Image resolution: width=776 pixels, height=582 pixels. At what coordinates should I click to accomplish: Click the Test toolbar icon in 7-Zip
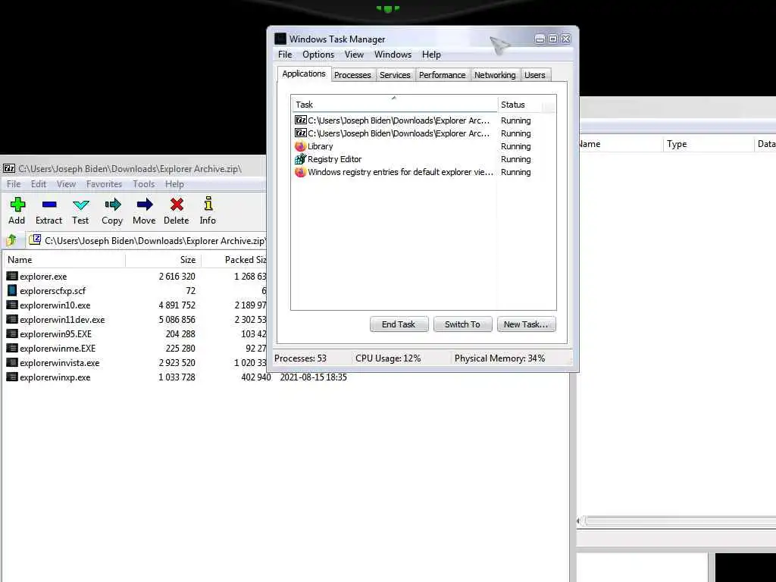(80, 205)
